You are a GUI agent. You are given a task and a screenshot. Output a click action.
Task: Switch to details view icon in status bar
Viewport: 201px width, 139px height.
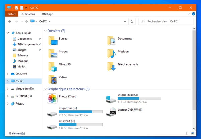(x=187, y=133)
